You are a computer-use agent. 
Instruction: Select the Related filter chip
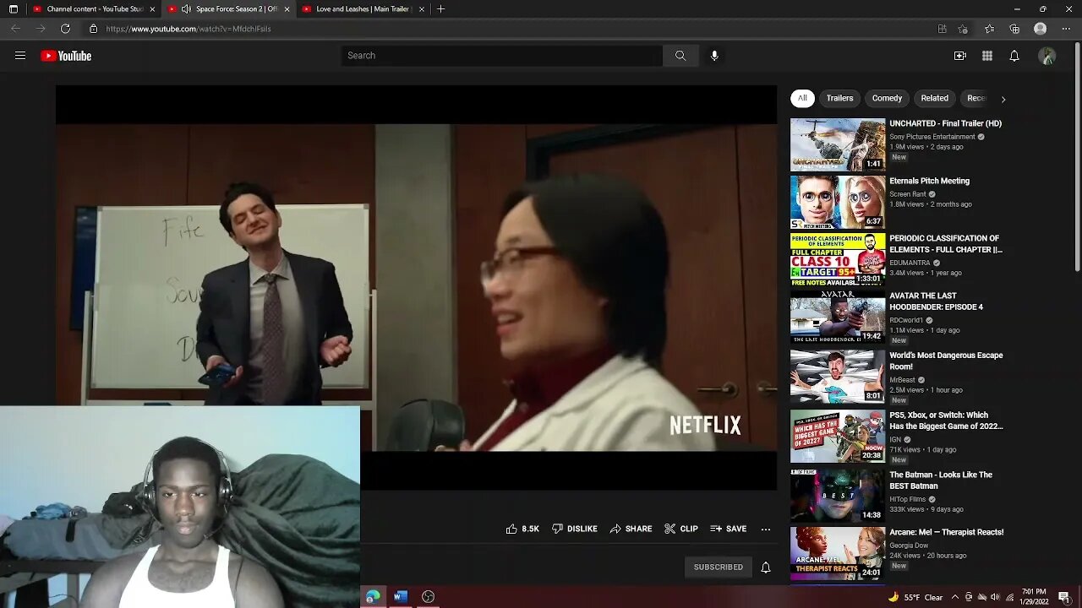(x=934, y=98)
